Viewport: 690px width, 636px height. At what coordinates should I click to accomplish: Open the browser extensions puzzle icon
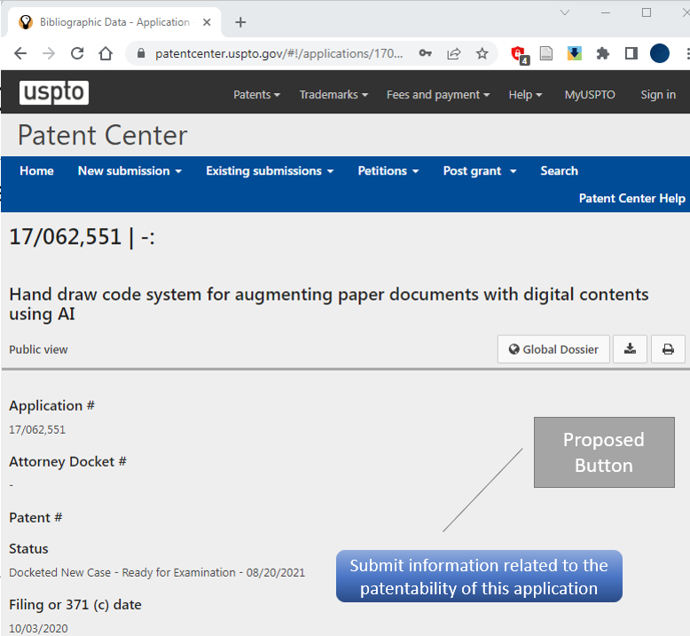pos(603,53)
